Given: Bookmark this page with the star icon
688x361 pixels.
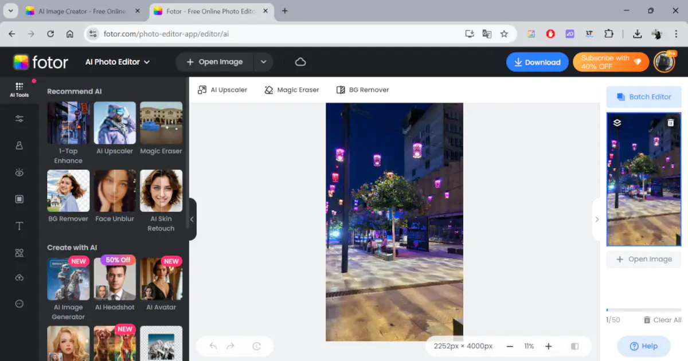Looking at the screenshot, I should [504, 34].
